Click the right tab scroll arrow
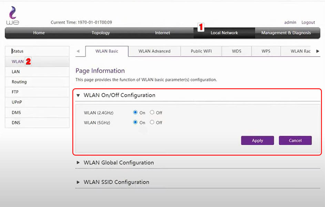The width and height of the screenshot is (325, 207). click(x=317, y=51)
